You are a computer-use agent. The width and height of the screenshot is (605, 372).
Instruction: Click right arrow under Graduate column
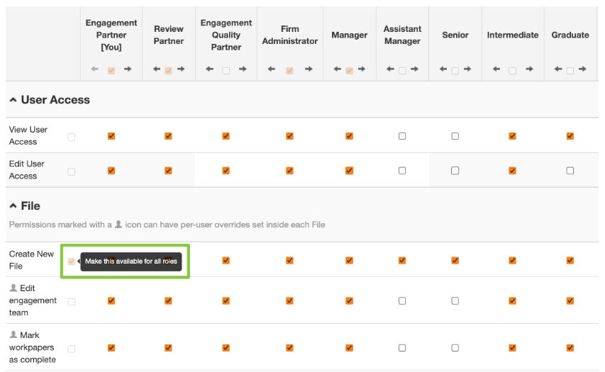pos(582,69)
